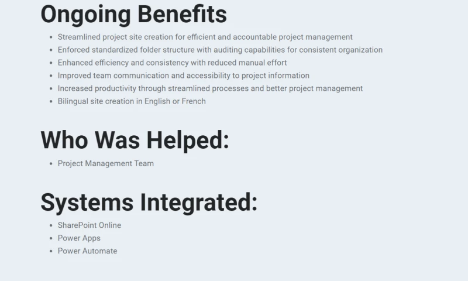Click the bullet next to "Project Management Team"

pos(51,164)
